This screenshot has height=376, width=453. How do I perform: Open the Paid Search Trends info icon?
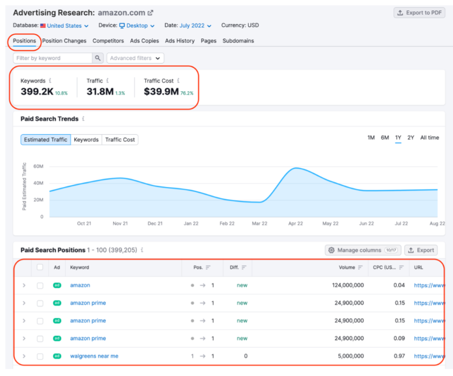pos(83,119)
